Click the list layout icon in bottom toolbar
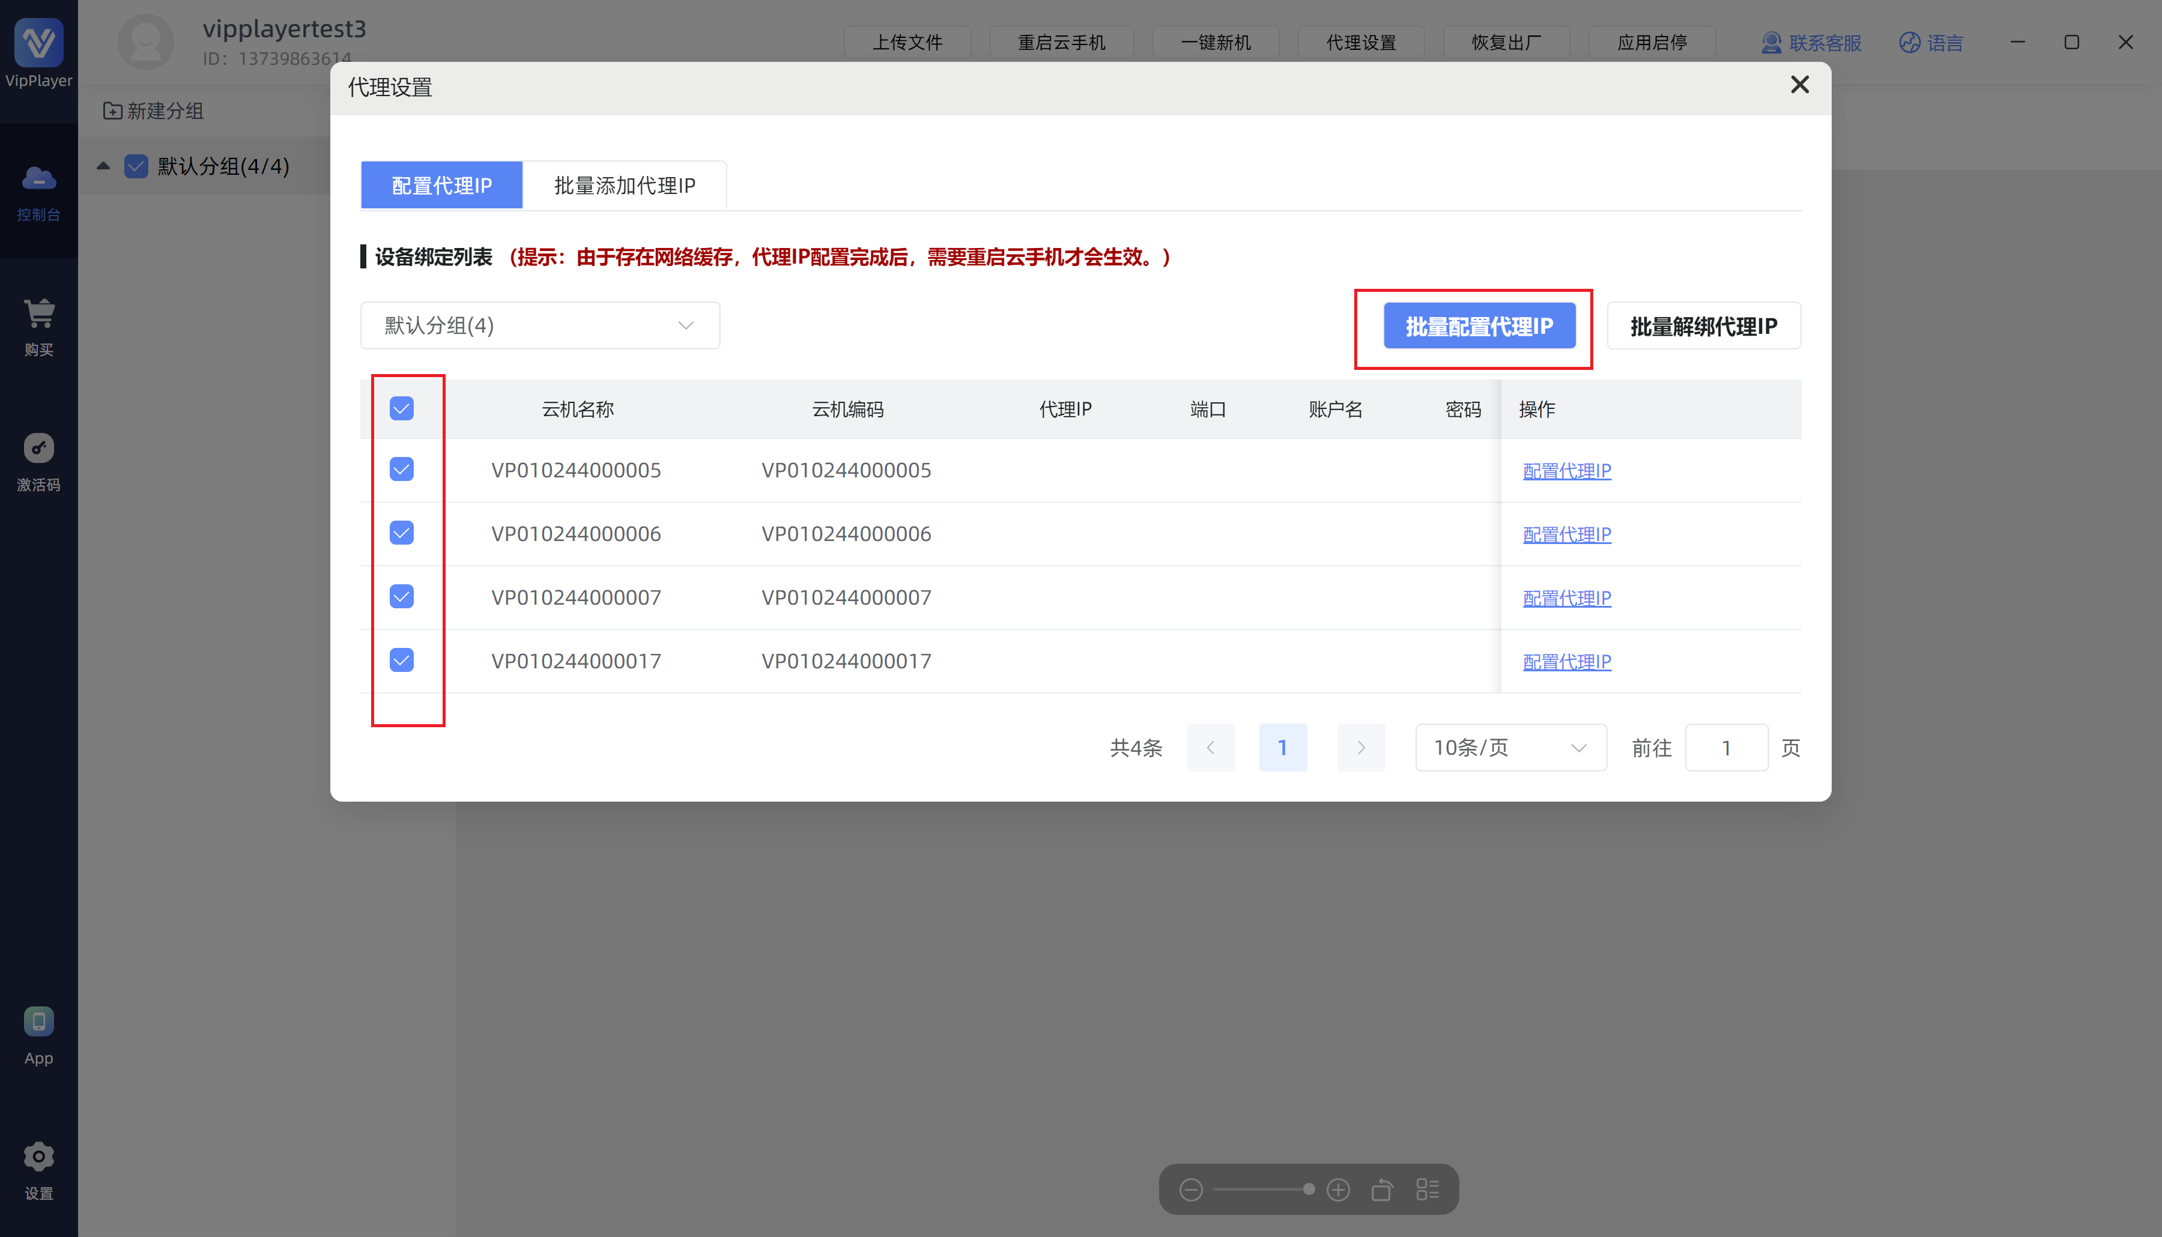 [x=1427, y=1190]
